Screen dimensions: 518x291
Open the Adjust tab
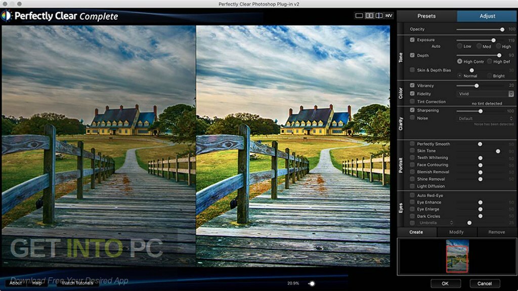point(487,16)
